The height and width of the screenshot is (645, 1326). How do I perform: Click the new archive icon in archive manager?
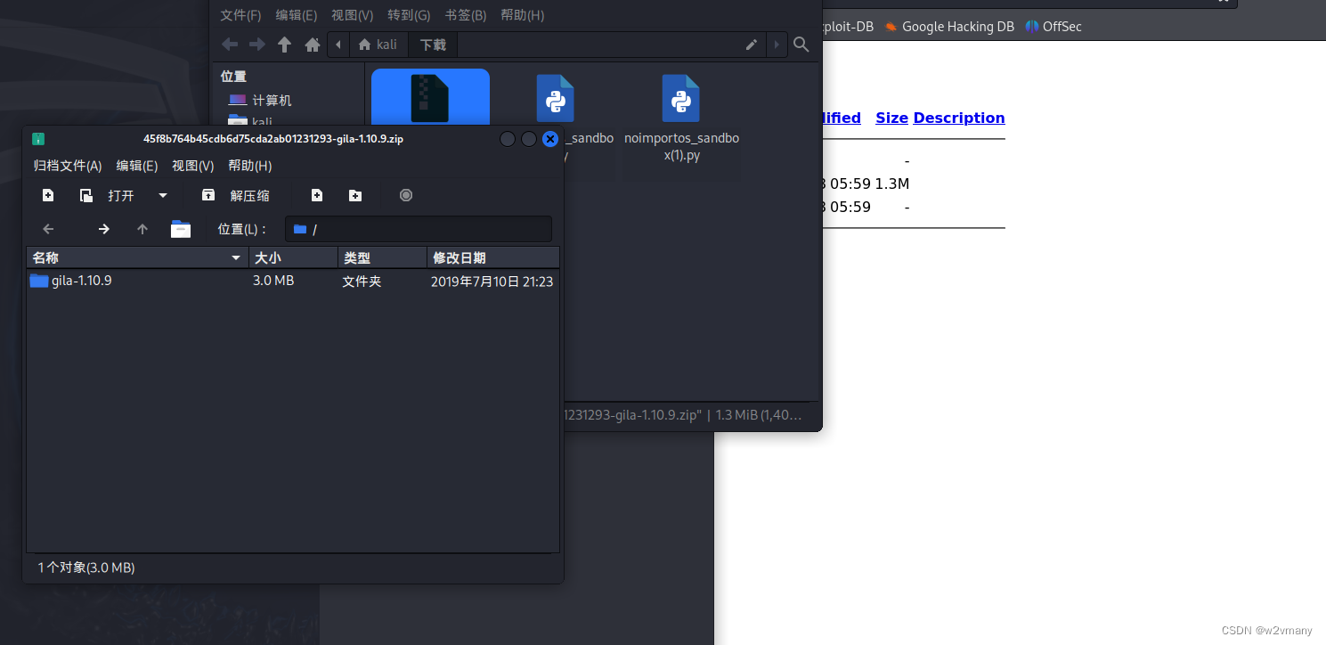pos(48,195)
